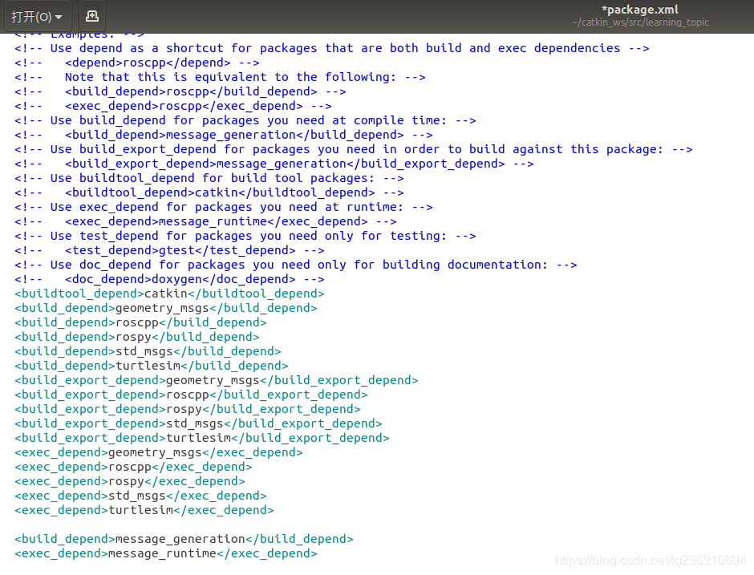Click the commented depend roscpp line
754x575 pixels.
coord(137,63)
